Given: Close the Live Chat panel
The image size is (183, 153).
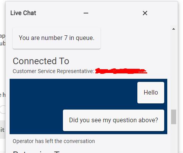Looking at the screenshot, I should [x=145, y=13].
